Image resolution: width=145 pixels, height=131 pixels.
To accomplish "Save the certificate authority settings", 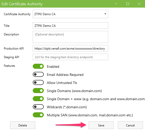I will click(x=101, y=125).
